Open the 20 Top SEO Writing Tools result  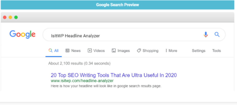(x=114, y=75)
